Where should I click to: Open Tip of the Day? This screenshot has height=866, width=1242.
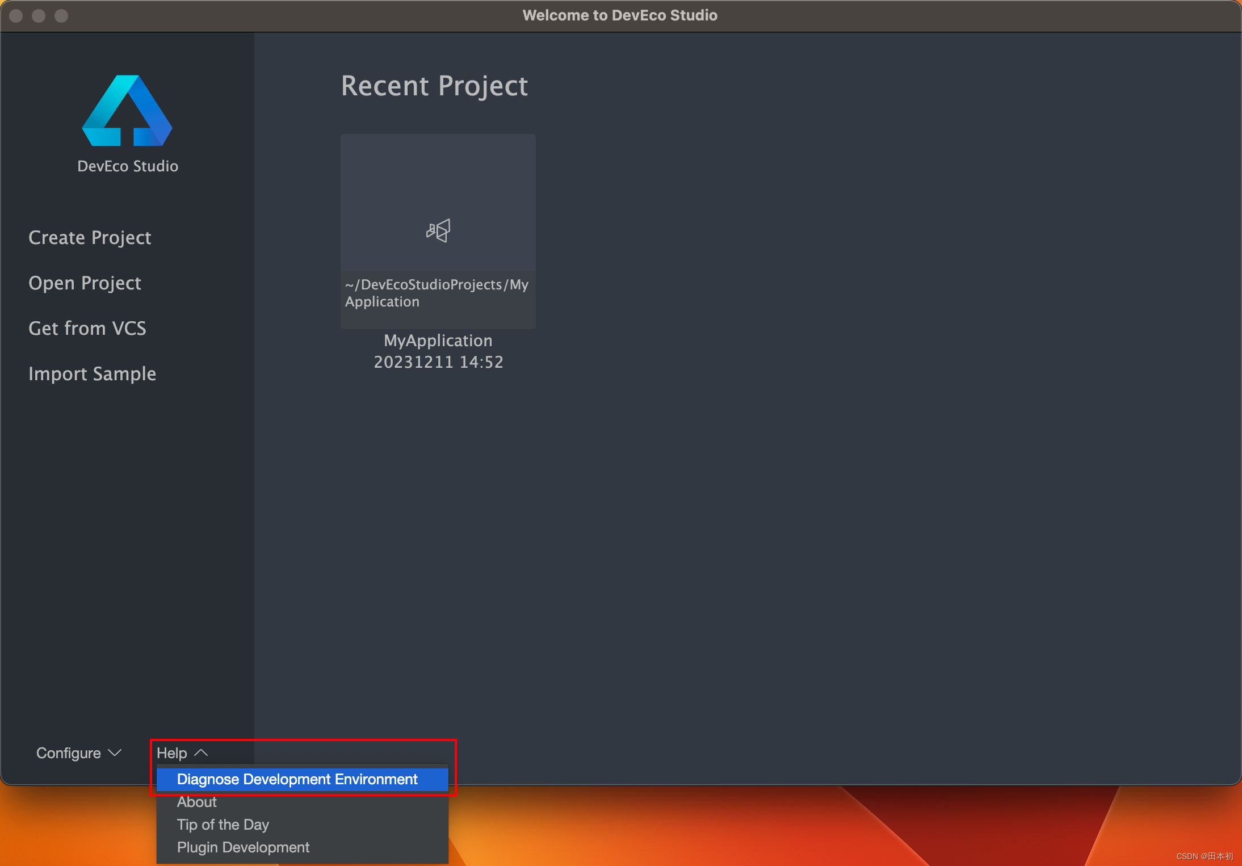click(223, 825)
